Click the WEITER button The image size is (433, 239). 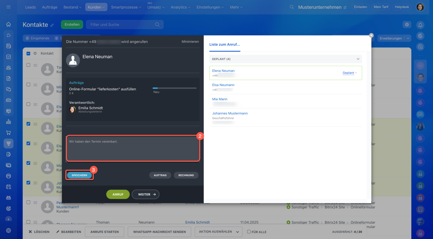pyautogui.click(x=145, y=194)
